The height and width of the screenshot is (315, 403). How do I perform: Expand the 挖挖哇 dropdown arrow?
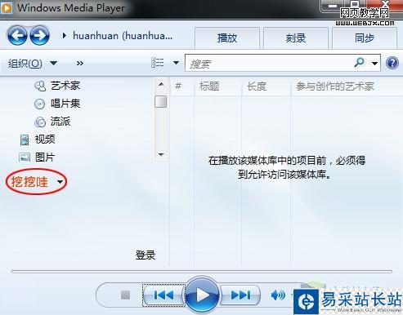coord(60,182)
